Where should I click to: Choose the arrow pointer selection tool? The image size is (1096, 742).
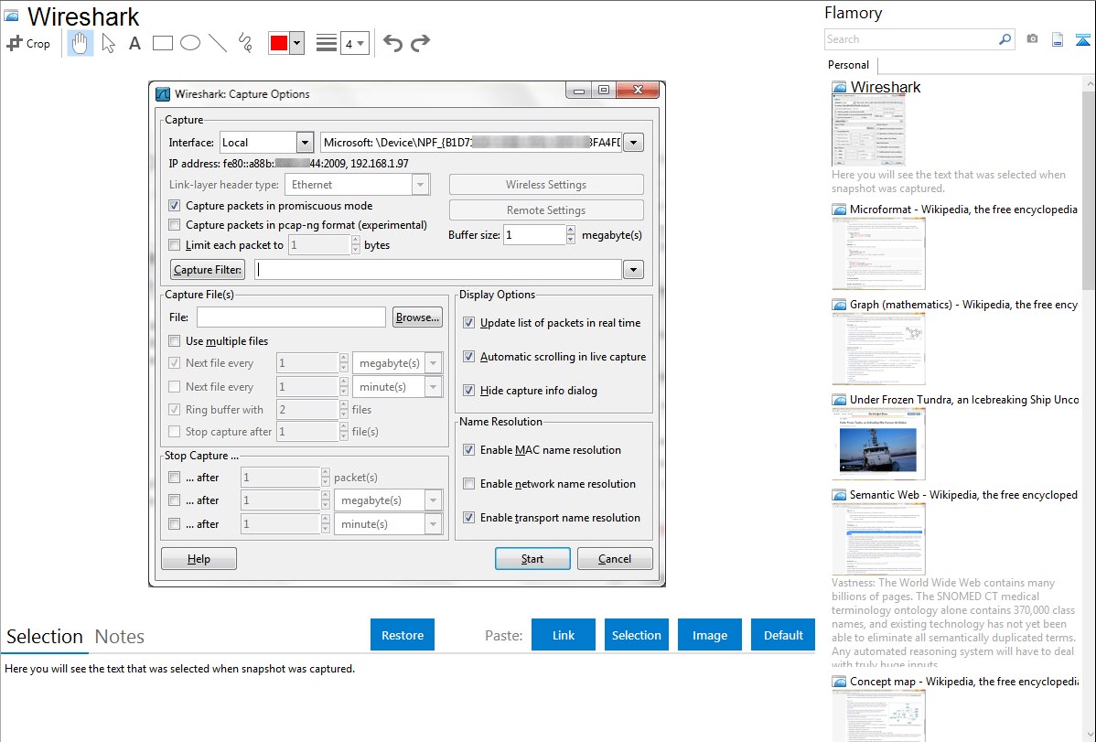click(x=109, y=43)
